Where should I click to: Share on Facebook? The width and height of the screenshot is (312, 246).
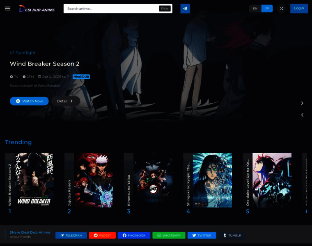[134, 235]
